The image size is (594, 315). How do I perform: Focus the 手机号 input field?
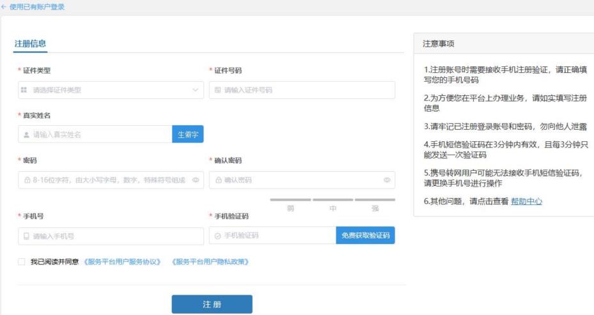[x=111, y=236]
